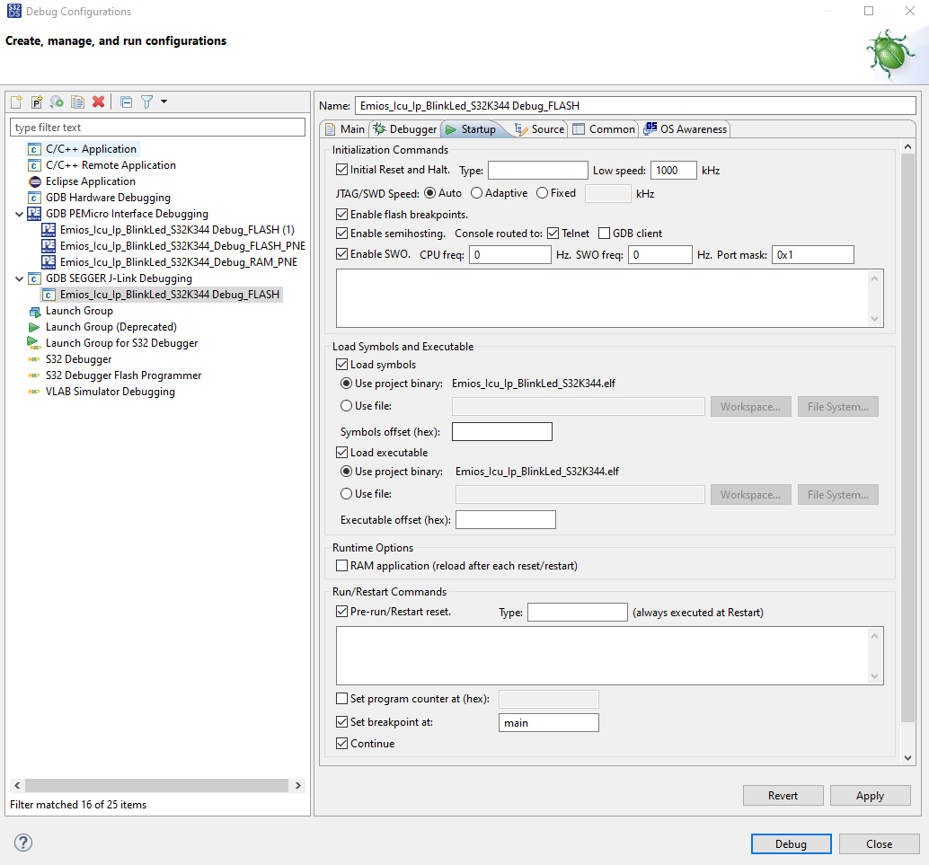929x865 pixels.
Task: Collapse all items in configuration tree
Action: 126,102
